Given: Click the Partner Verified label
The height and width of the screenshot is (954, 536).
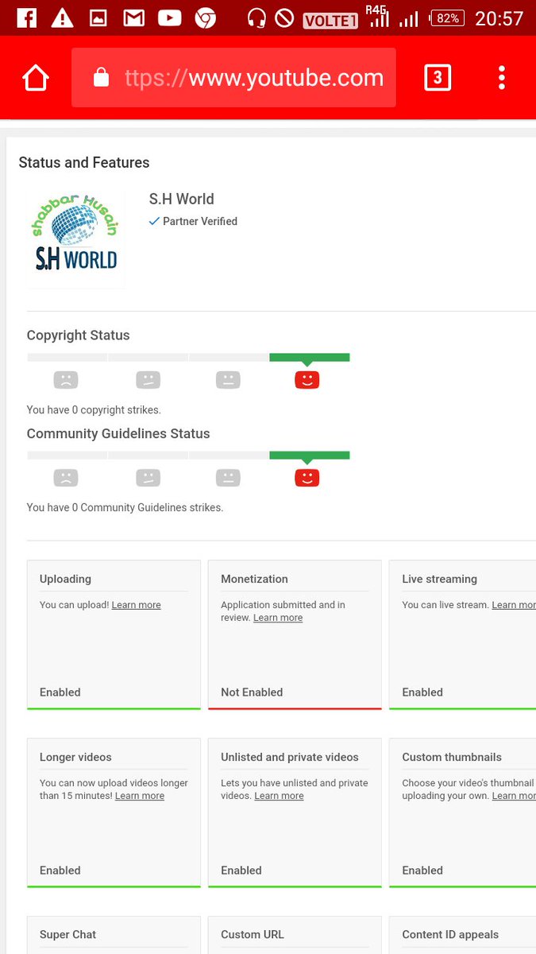Looking at the screenshot, I should click(200, 221).
